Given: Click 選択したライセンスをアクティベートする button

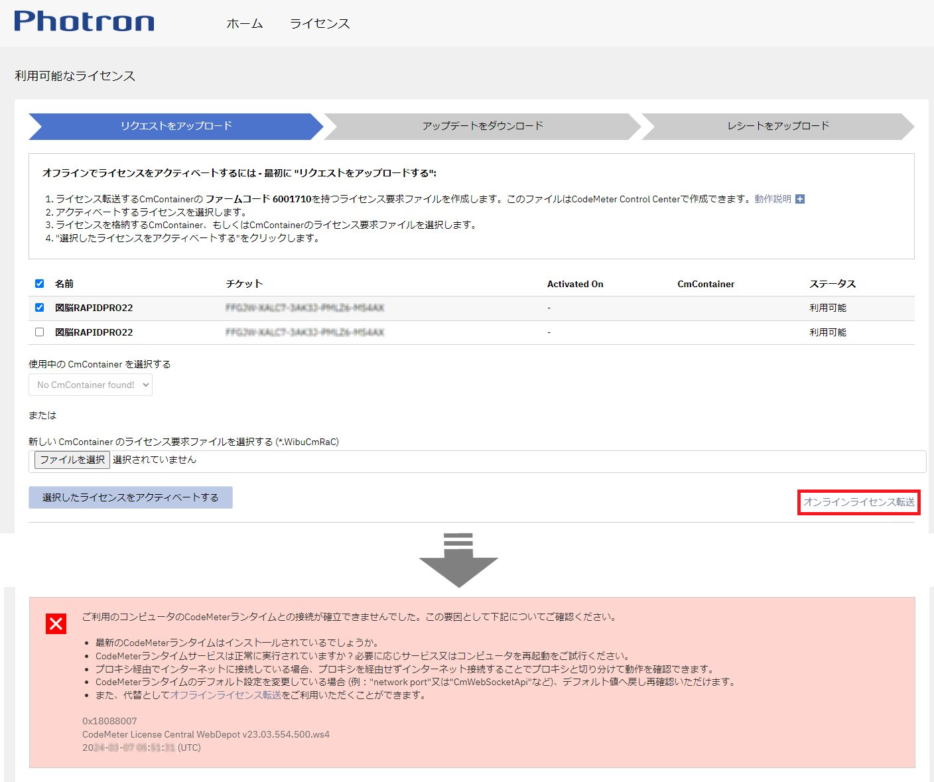Looking at the screenshot, I should 131,497.
